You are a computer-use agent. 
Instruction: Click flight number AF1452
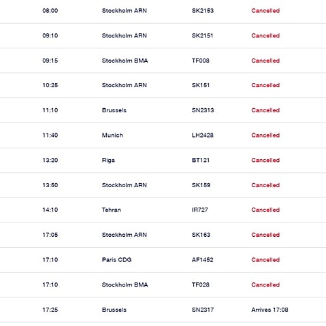[202, 260]
